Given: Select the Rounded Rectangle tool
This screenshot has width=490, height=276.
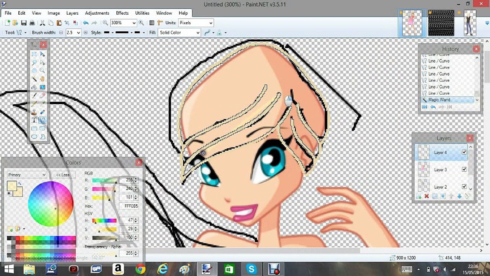Looking at the screenshot, I should [x=42, y=129].
